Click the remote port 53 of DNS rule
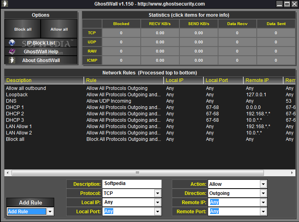The image size is (299, 222). tap(289, 101)
